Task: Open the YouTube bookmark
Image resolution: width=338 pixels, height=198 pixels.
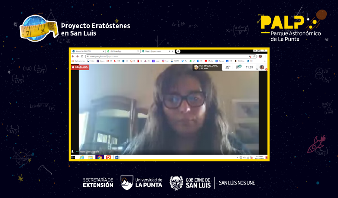Action: (x=209, y=61)
